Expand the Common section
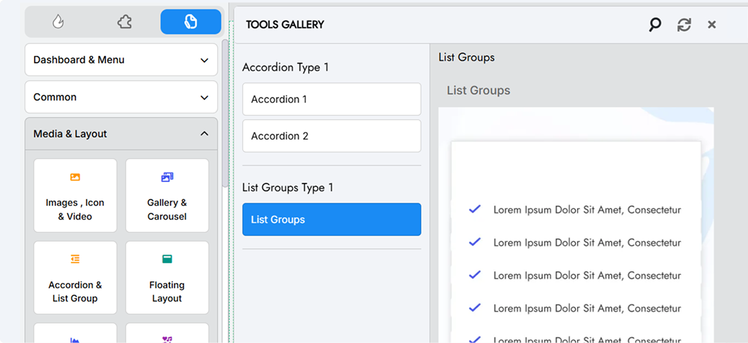Viewport: 748px width, 343px height. [121, 97]
